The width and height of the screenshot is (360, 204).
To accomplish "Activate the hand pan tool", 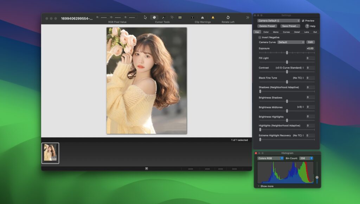I will 154,17.
